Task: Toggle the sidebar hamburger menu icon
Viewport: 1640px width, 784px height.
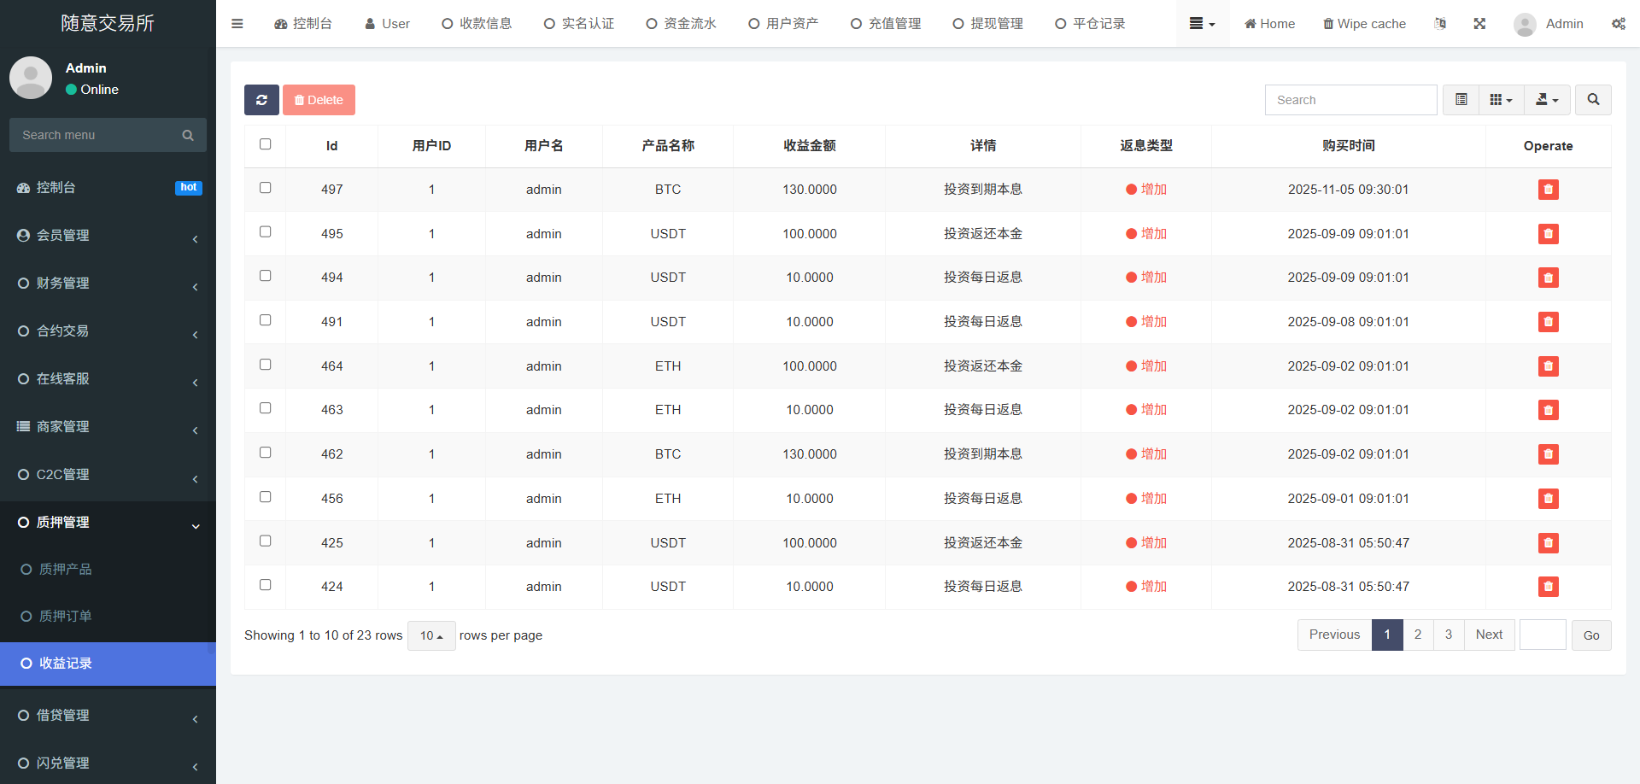Action: (237, 24)
